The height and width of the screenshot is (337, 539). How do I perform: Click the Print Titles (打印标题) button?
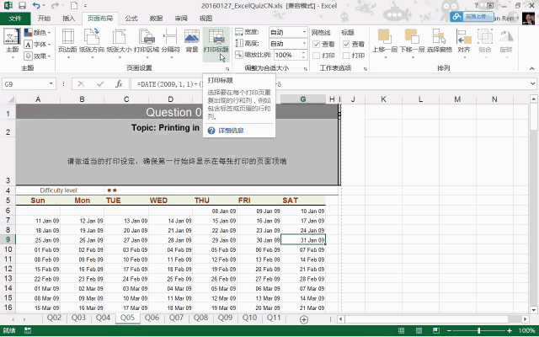[216, 41]
